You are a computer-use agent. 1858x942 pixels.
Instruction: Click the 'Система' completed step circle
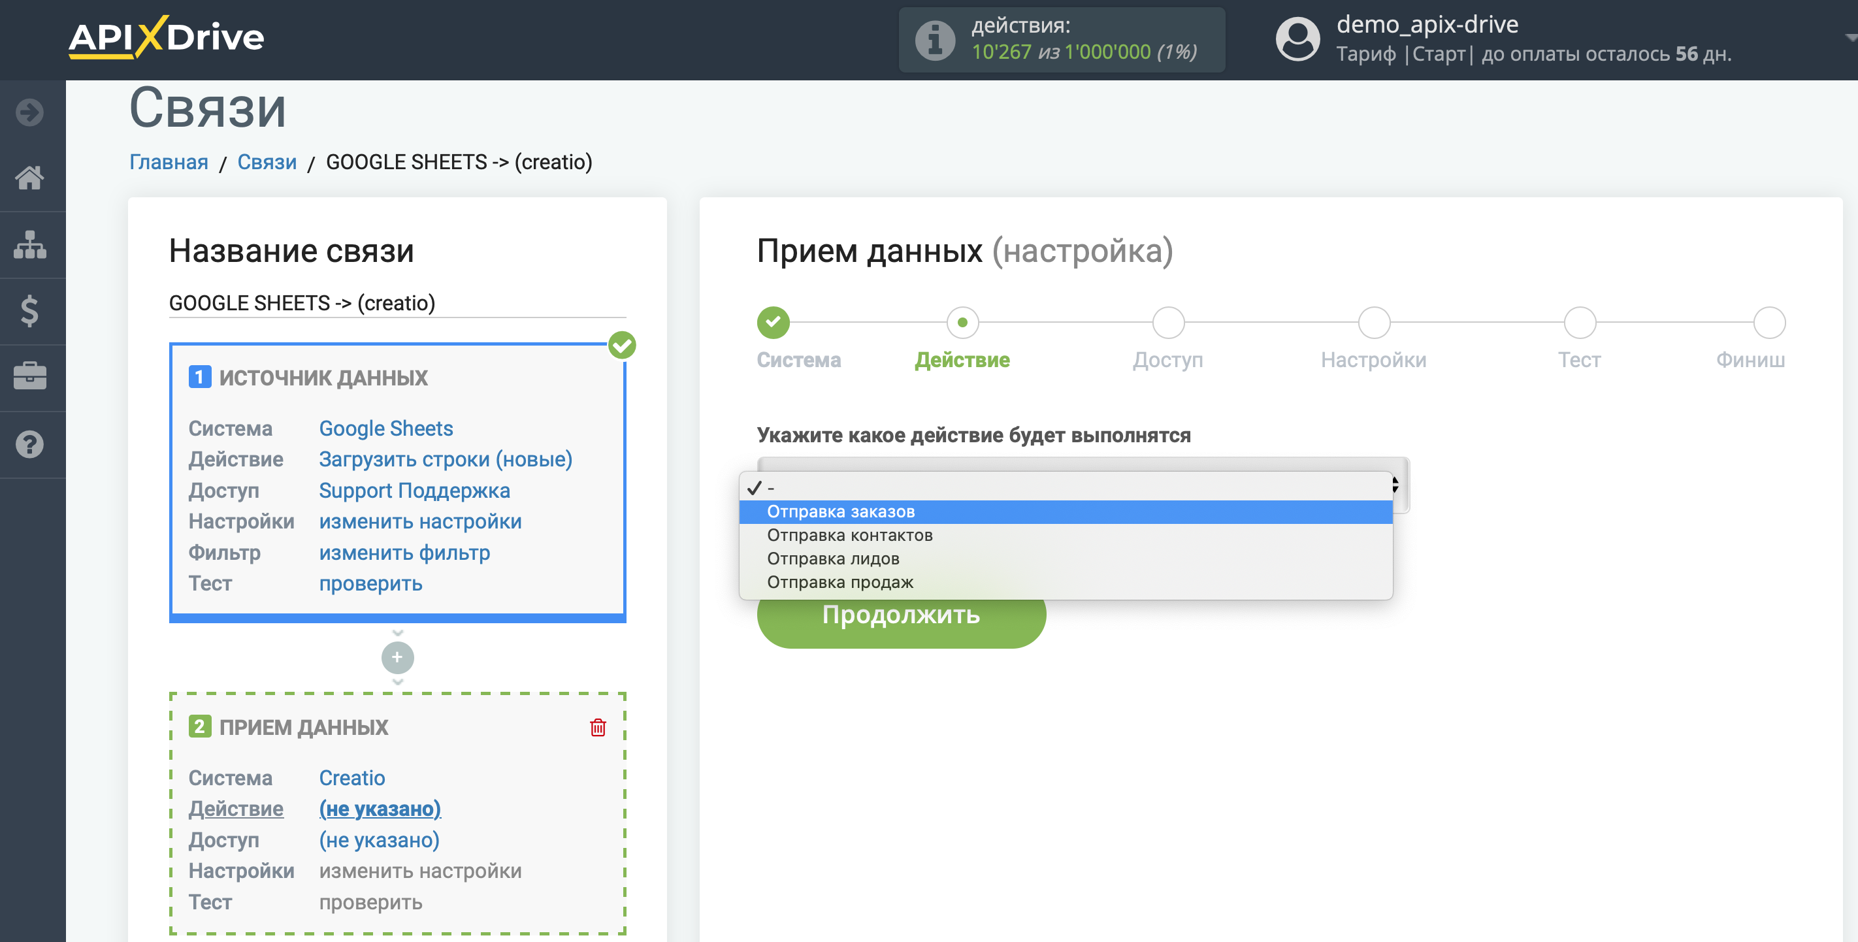pos(774,323)
